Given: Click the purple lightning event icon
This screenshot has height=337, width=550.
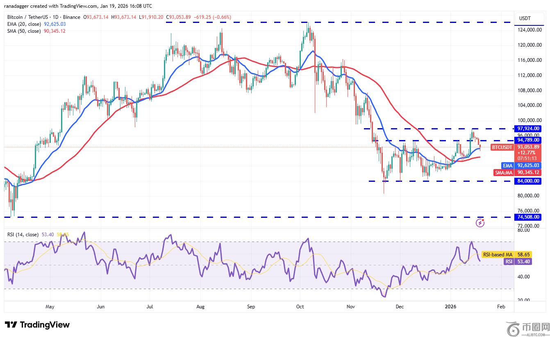Looking at the screenshot, I should (480, 223).
